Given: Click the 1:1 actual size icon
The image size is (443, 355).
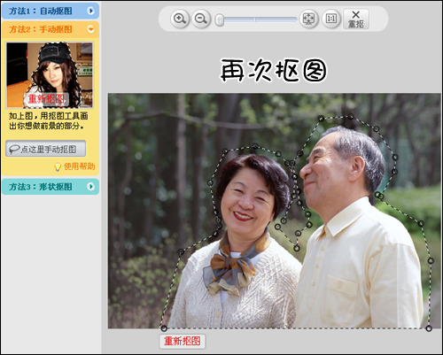Looking at the screenshot, I should [331, 19].
